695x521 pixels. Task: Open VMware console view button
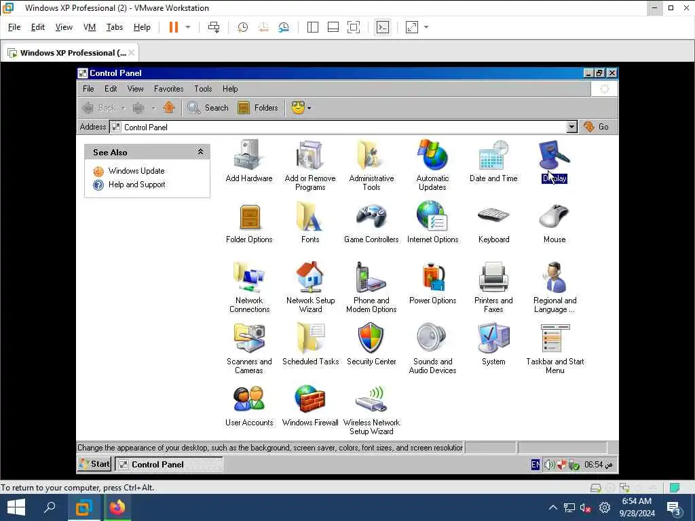click(383, 27)
